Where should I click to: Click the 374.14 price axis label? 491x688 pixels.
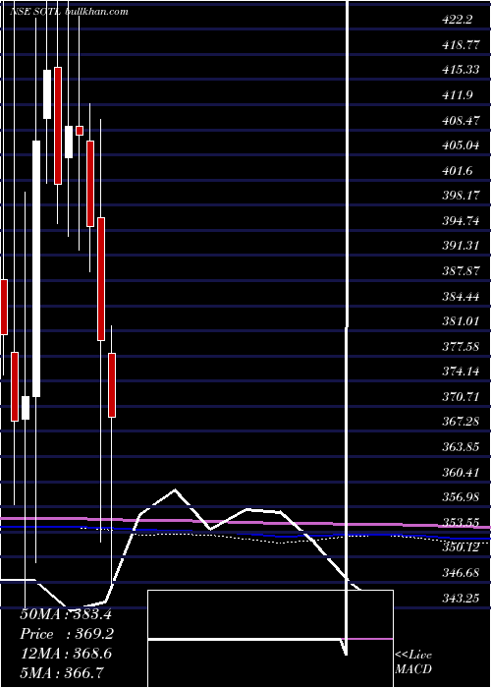click(463, 372)
